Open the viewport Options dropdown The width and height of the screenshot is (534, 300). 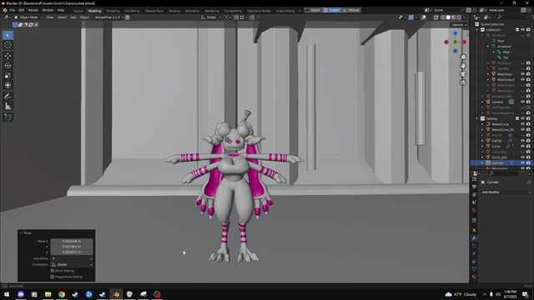(459, 25)
